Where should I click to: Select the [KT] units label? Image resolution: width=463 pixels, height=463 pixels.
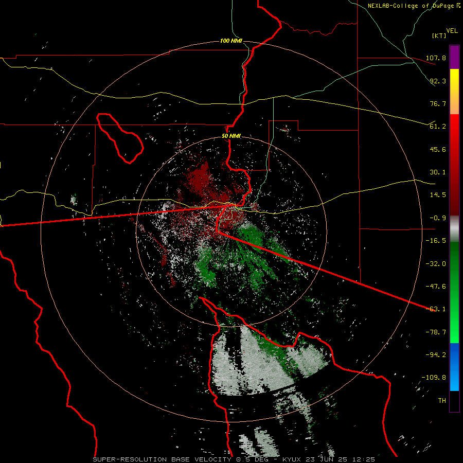pyautogui.click(x=439, y=35)
